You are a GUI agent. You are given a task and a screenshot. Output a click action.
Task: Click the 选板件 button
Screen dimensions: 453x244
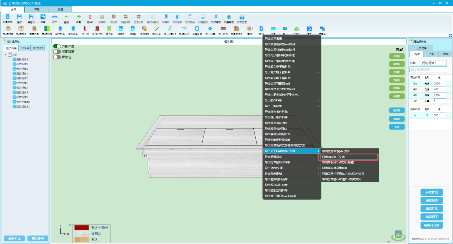tap(397, 119)
